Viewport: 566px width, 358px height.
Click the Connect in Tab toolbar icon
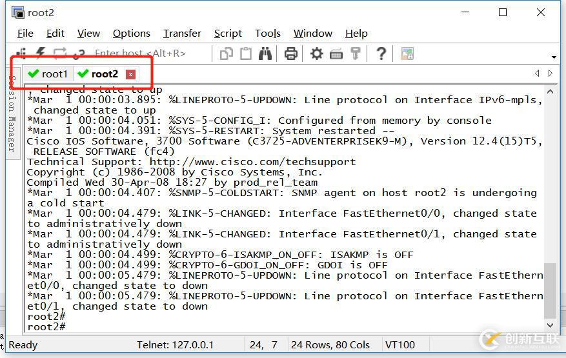[x=60, y=53]
